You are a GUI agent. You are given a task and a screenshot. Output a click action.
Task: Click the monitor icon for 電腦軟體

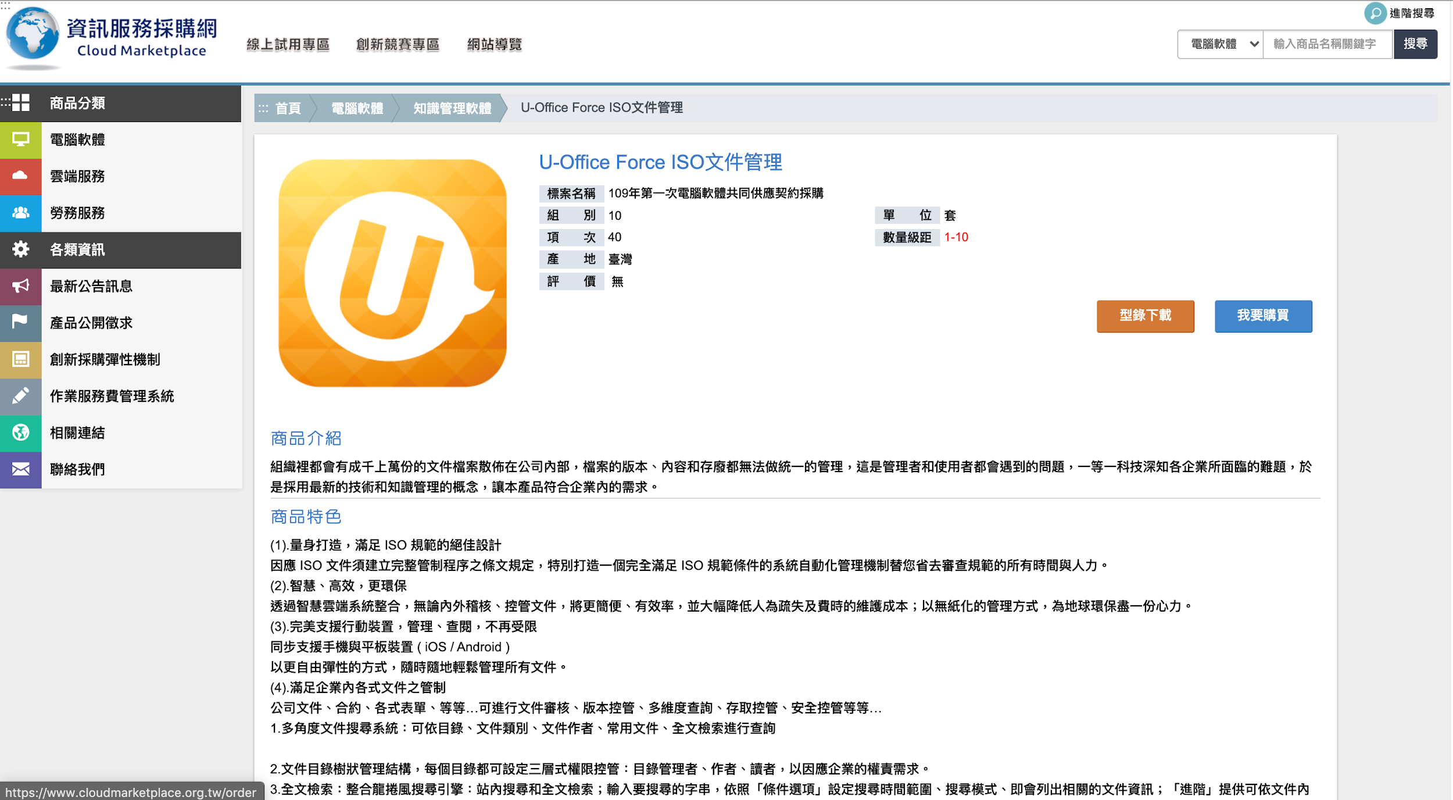coord(20,140)
